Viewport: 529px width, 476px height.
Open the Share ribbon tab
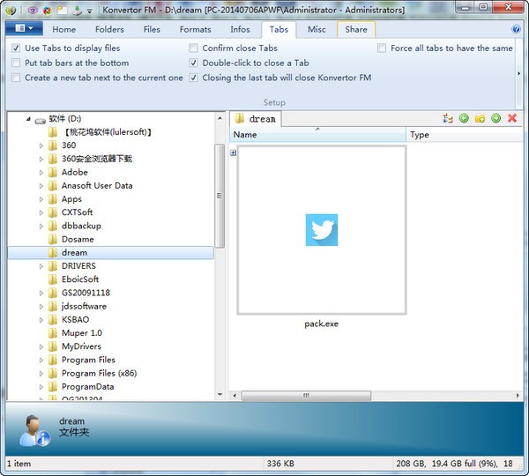356,29
